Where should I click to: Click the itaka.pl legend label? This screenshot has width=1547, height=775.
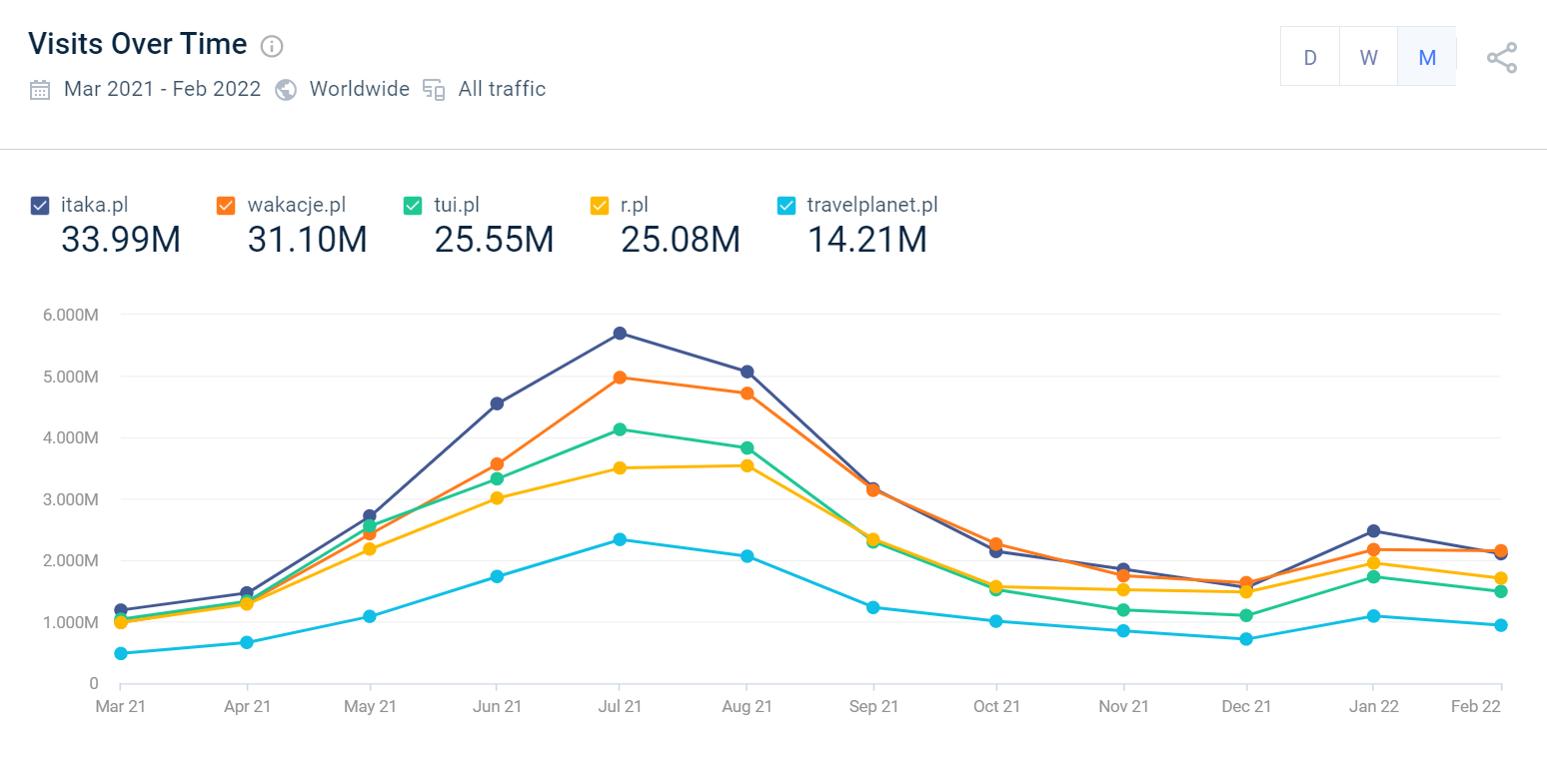point(94,206)
